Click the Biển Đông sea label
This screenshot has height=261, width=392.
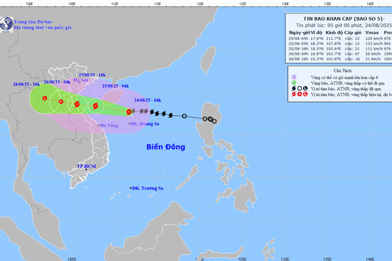click(x=166, y=147)
